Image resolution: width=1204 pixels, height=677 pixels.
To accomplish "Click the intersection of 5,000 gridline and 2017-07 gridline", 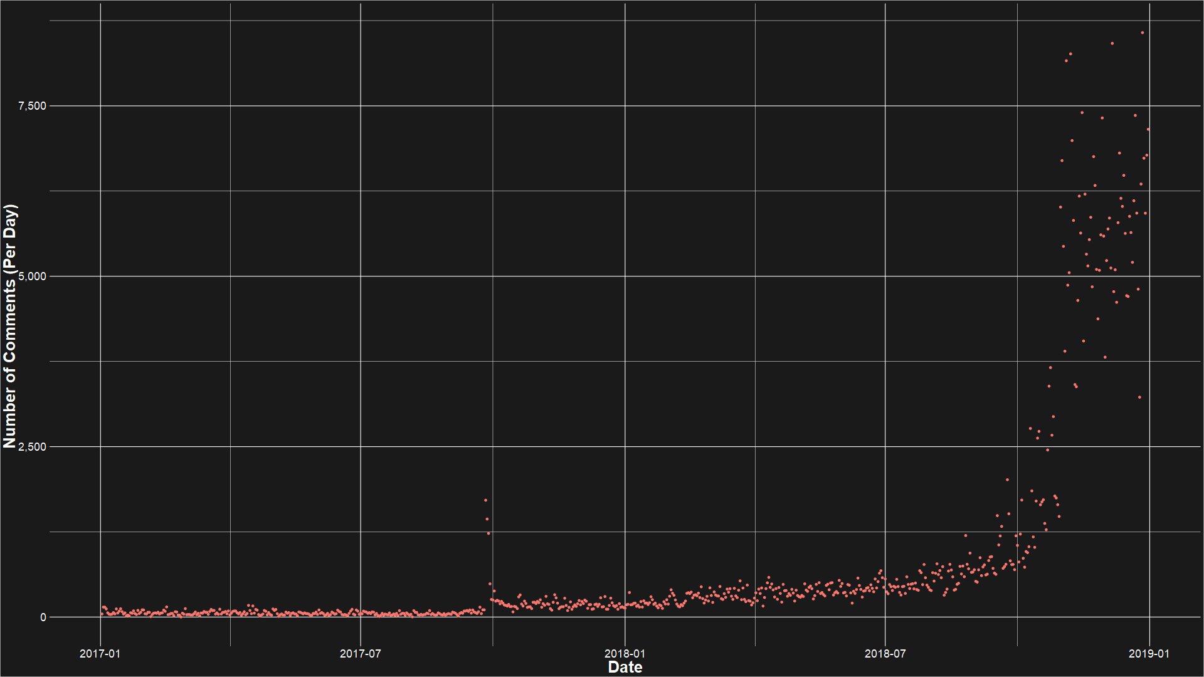I will pyautogui.click(x=361, y=276).
